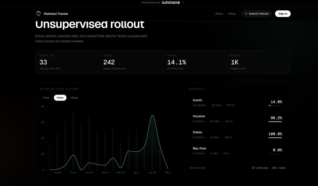
Task: Open the Robotaxi Tracker home link
Action: tap(52, 13)
